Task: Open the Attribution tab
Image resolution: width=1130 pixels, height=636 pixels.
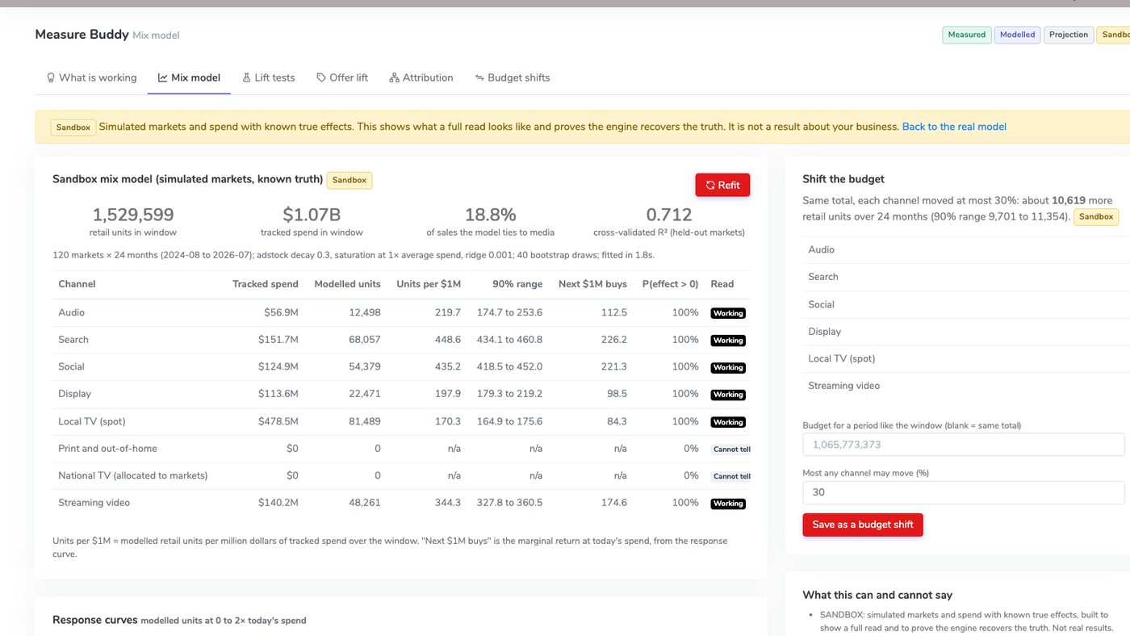Action: coord(421,77)
